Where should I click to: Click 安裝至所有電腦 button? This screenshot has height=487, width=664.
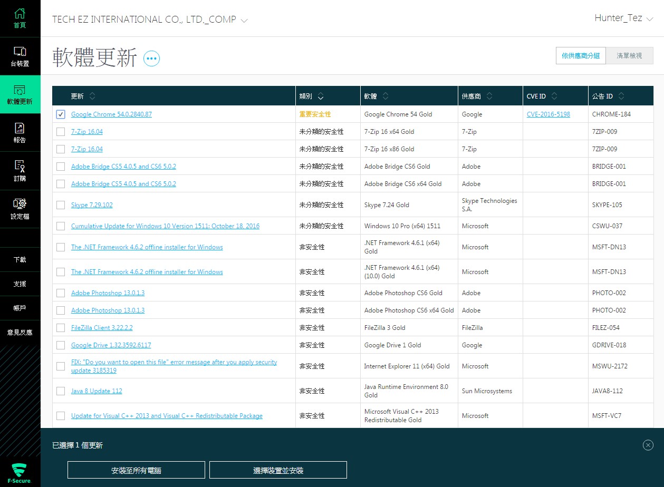click(x=136, y=470)
